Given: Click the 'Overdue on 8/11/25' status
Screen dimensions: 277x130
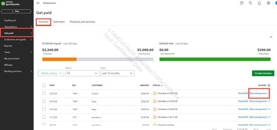Looking at the screenshot, I should [168, 117].
